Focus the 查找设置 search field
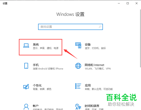 click(x=70, y=27)
